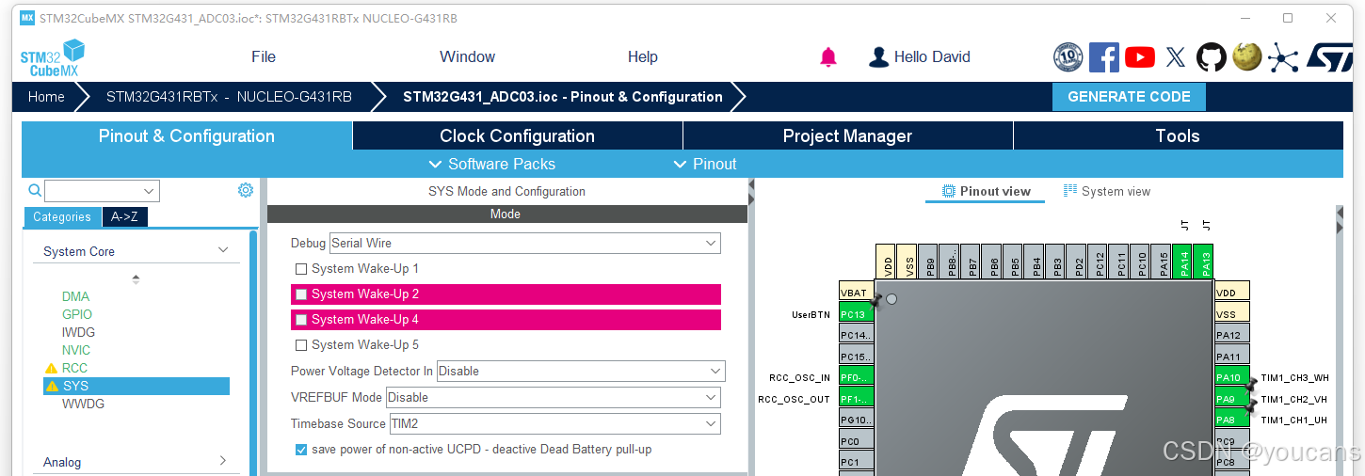1365x476 pixels.
Task: Enable System Wake-Up 1 checkbox
Action: point(301,269)
